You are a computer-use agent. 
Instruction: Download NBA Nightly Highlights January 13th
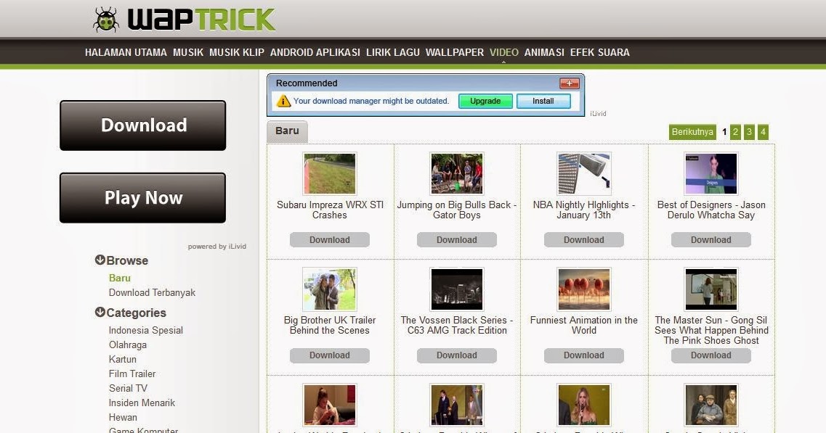pyautogui.click(x=583, y=240)
